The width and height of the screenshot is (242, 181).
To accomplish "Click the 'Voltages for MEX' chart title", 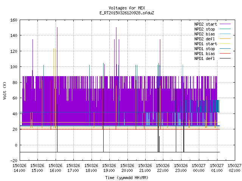I will (127, 8).
